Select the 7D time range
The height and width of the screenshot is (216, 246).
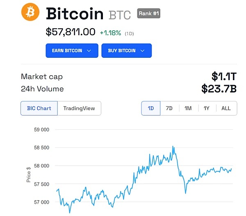point(169,108)
